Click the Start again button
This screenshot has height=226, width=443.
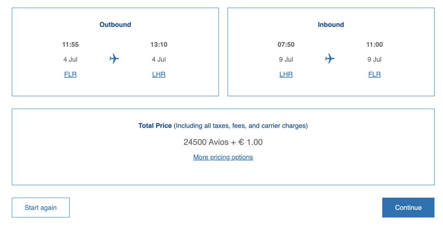pyautogui.click(x=41, y=208)
